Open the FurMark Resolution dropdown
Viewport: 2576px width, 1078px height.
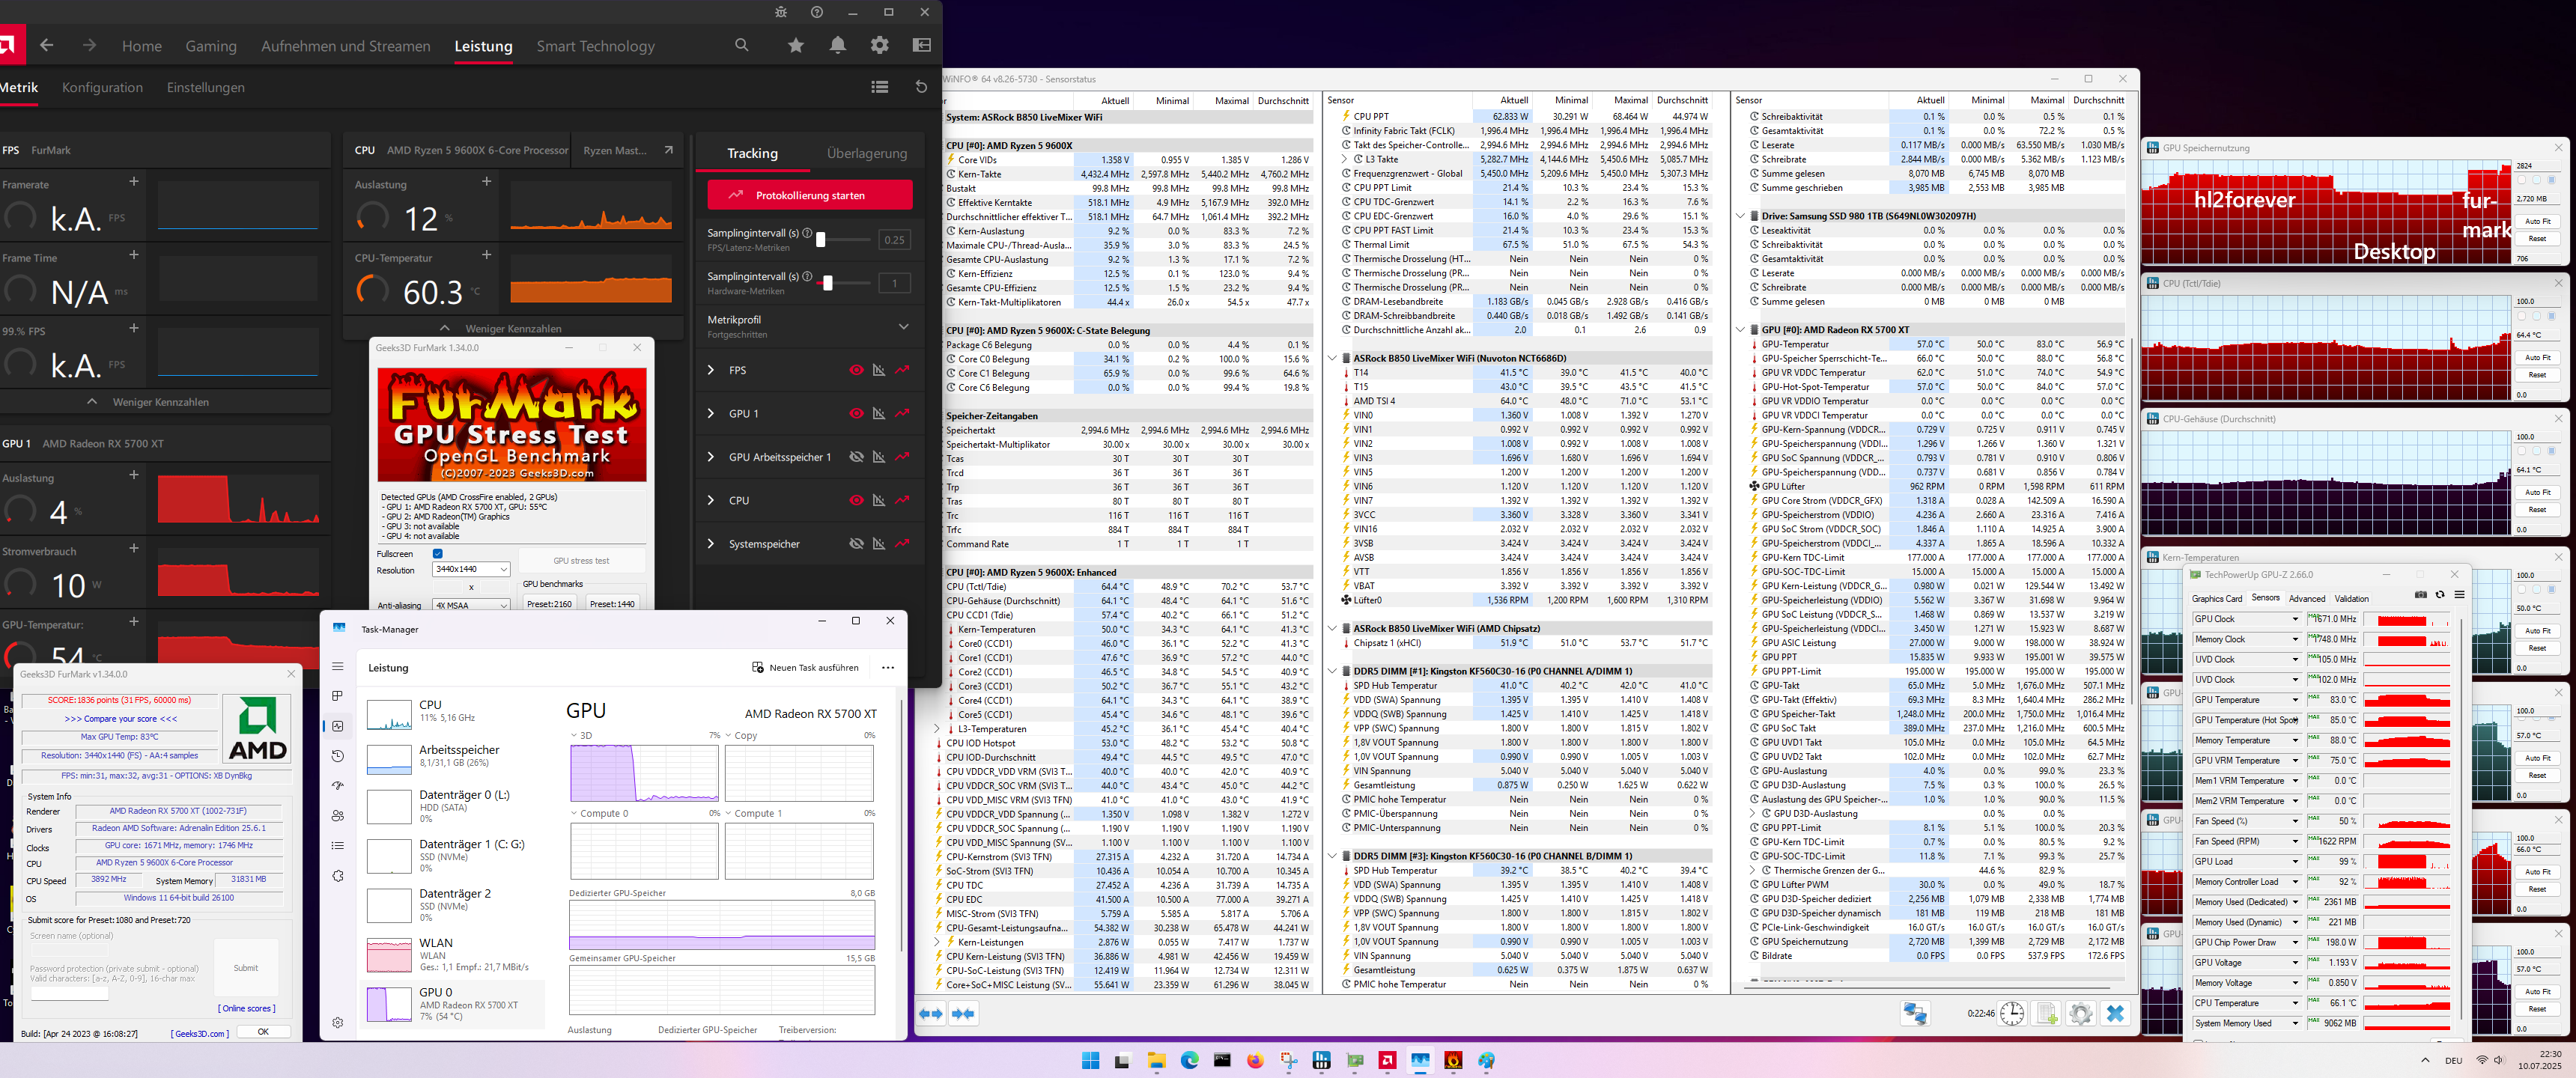click(471, 569)
